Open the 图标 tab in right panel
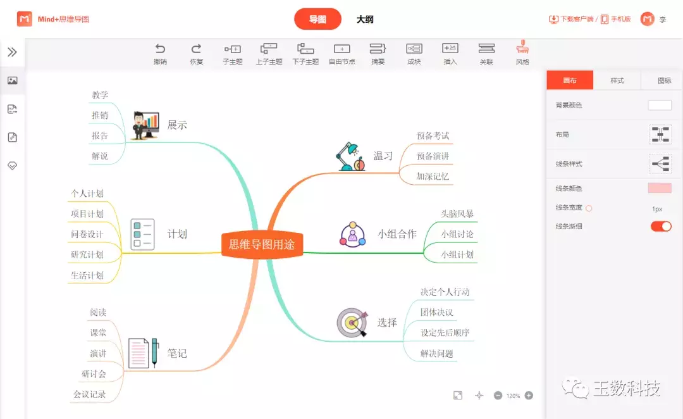 pyautogui.click(x=664, y=81)
